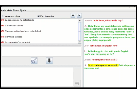Image resolution: width=137 pixels, height=94 pixels.
Task: Click the play button
Action: (79, 15)
